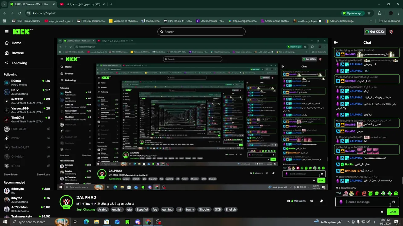Click the chat message input box
This screenshot has height=226, width=403.
pyautogui.click(x=367, y=202)
